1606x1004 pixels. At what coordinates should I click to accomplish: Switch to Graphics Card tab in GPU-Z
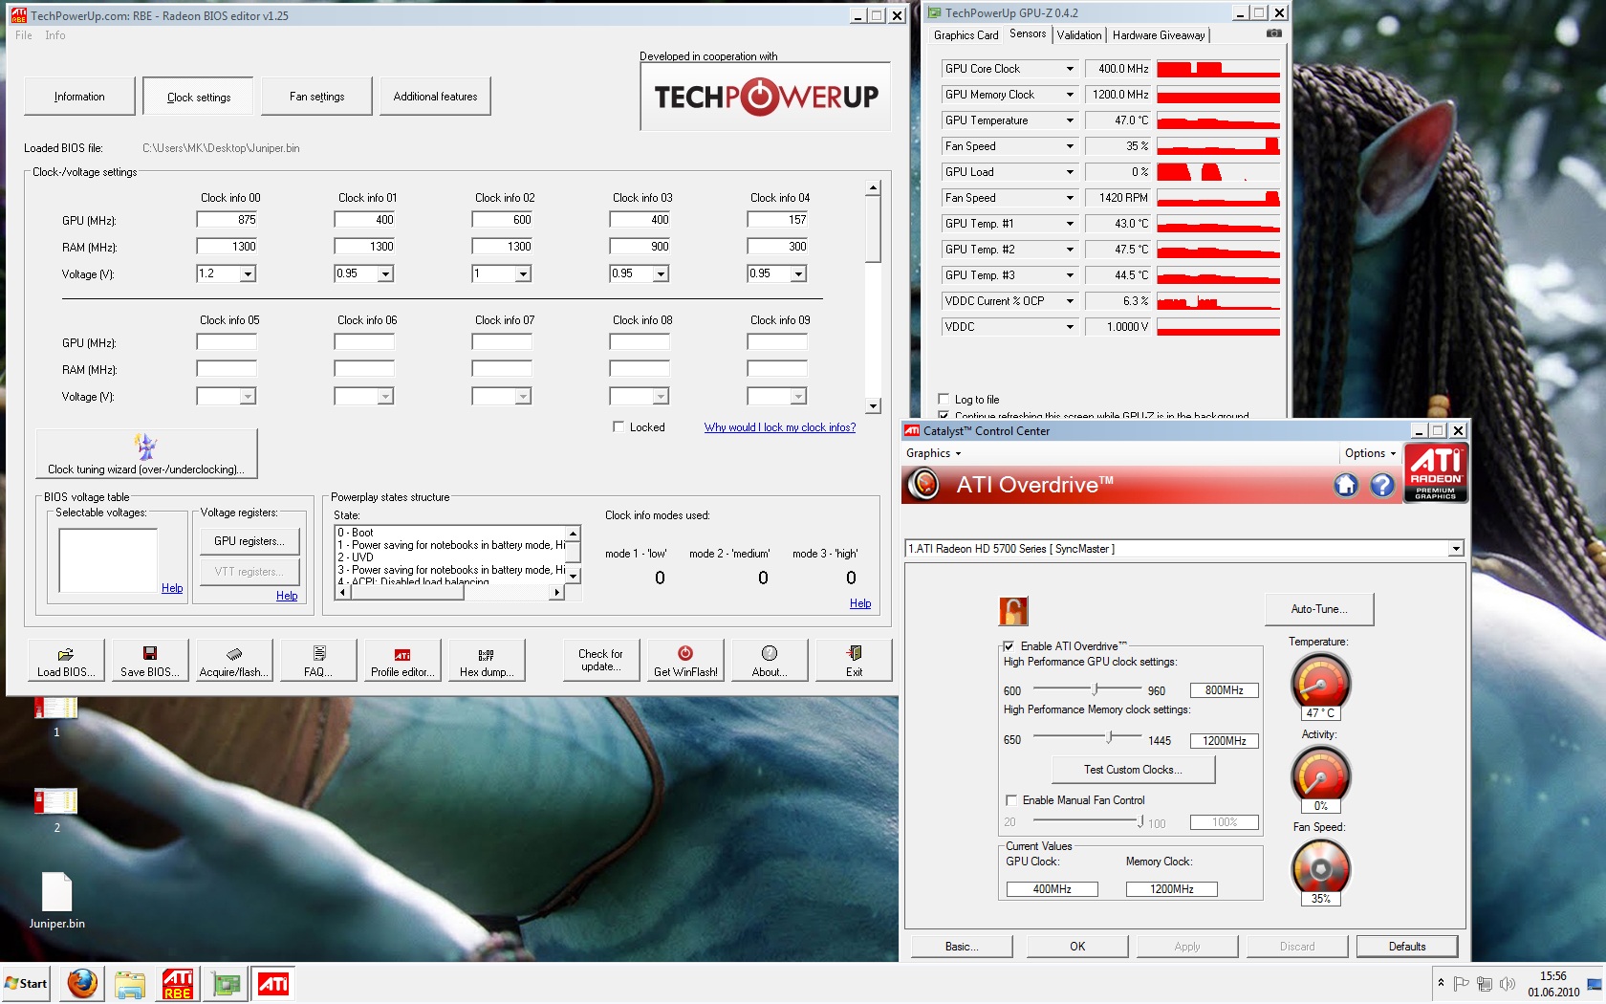966,35
